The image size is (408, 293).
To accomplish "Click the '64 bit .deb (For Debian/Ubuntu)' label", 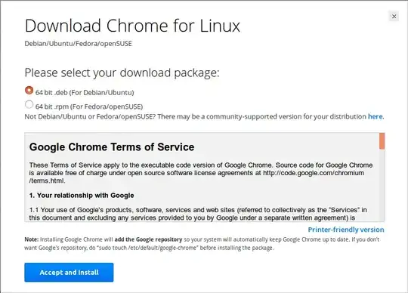I will point(85,93).
